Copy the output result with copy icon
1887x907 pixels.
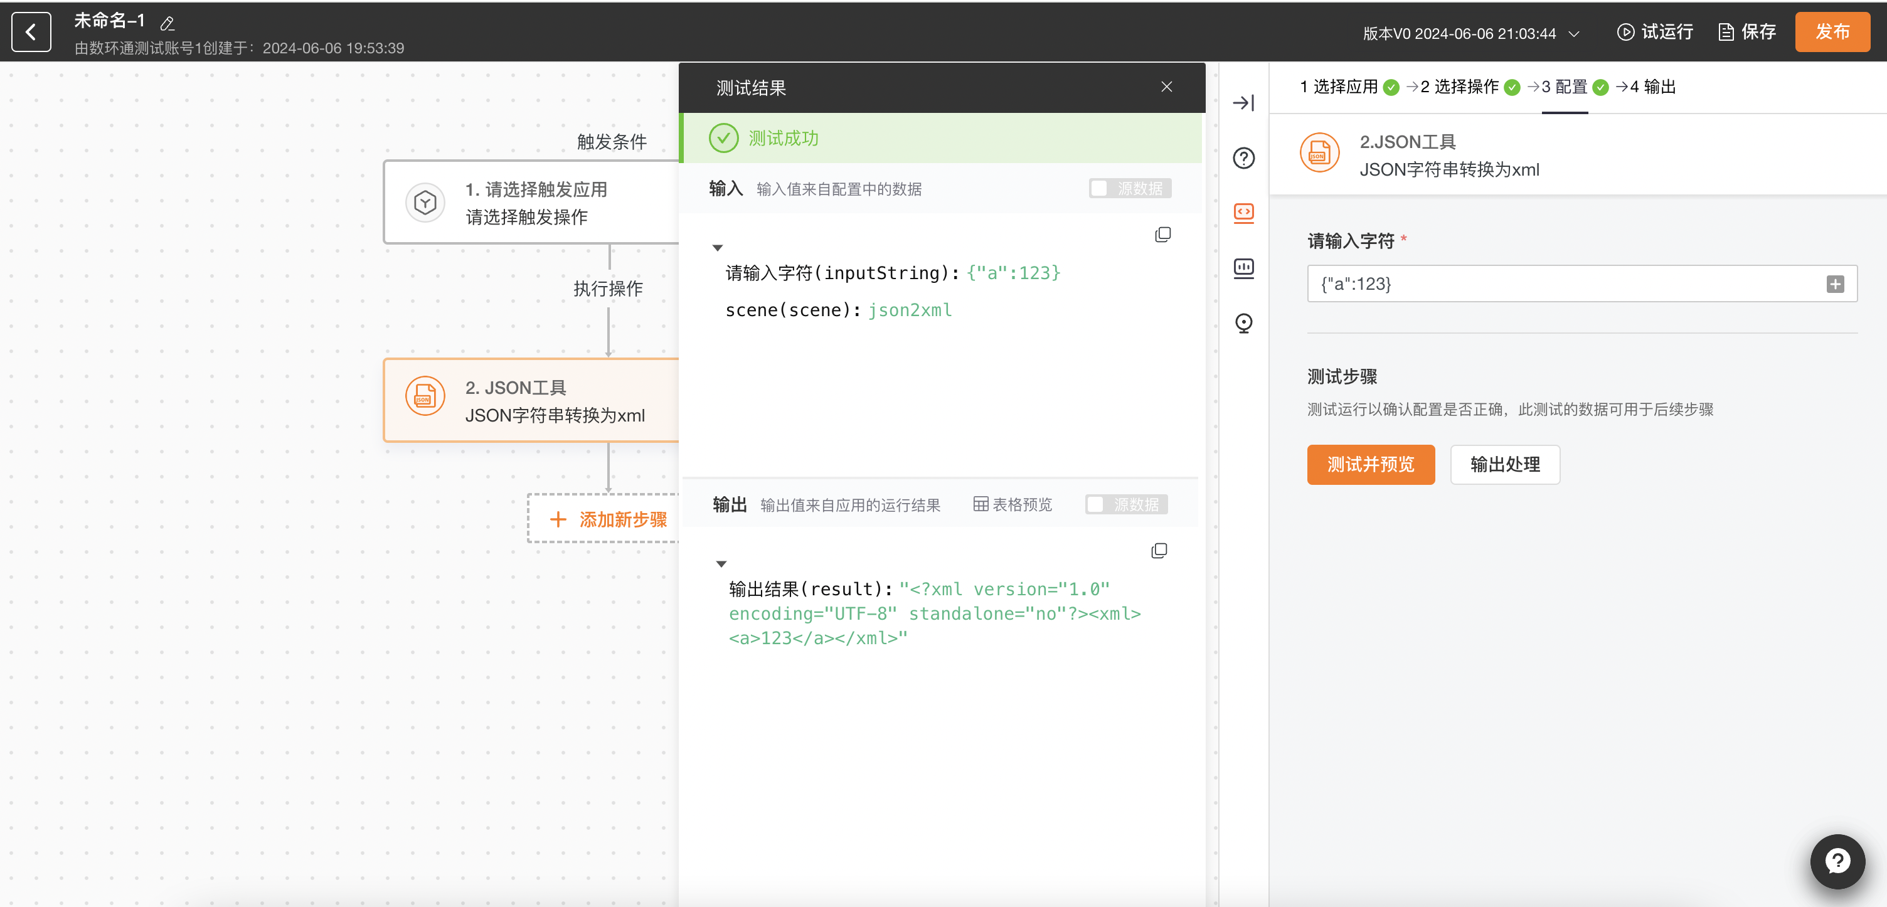pyautogui.click(x=1159, y=551)
